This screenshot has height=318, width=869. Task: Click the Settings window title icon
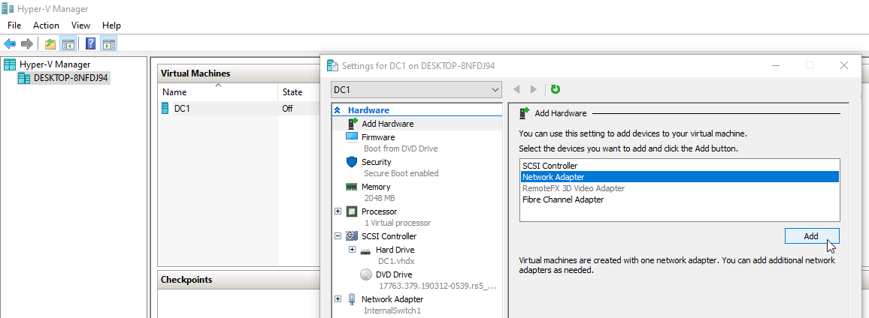point(332,66)
